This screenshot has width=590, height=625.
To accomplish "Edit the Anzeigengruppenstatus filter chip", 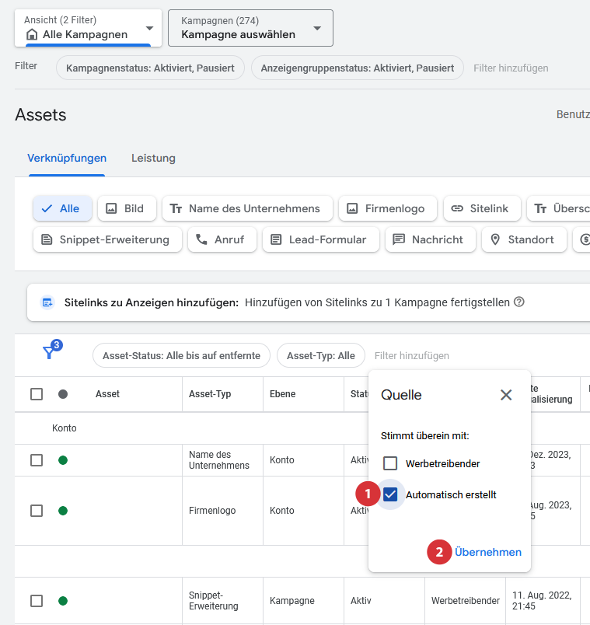I will (358, 68).
